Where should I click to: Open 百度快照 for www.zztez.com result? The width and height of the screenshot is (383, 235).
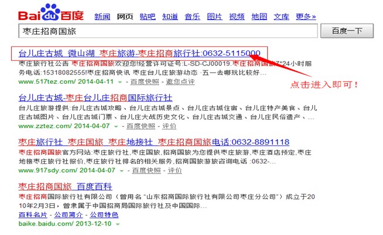pyautogui.click(x=141, y=126)
